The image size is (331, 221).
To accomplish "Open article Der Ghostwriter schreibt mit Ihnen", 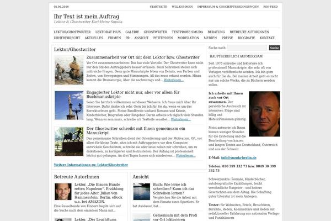I will [136, 130].
